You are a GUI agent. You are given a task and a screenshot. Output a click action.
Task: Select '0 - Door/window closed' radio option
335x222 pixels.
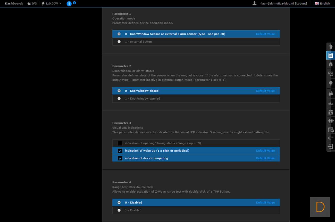click(119, 91)
